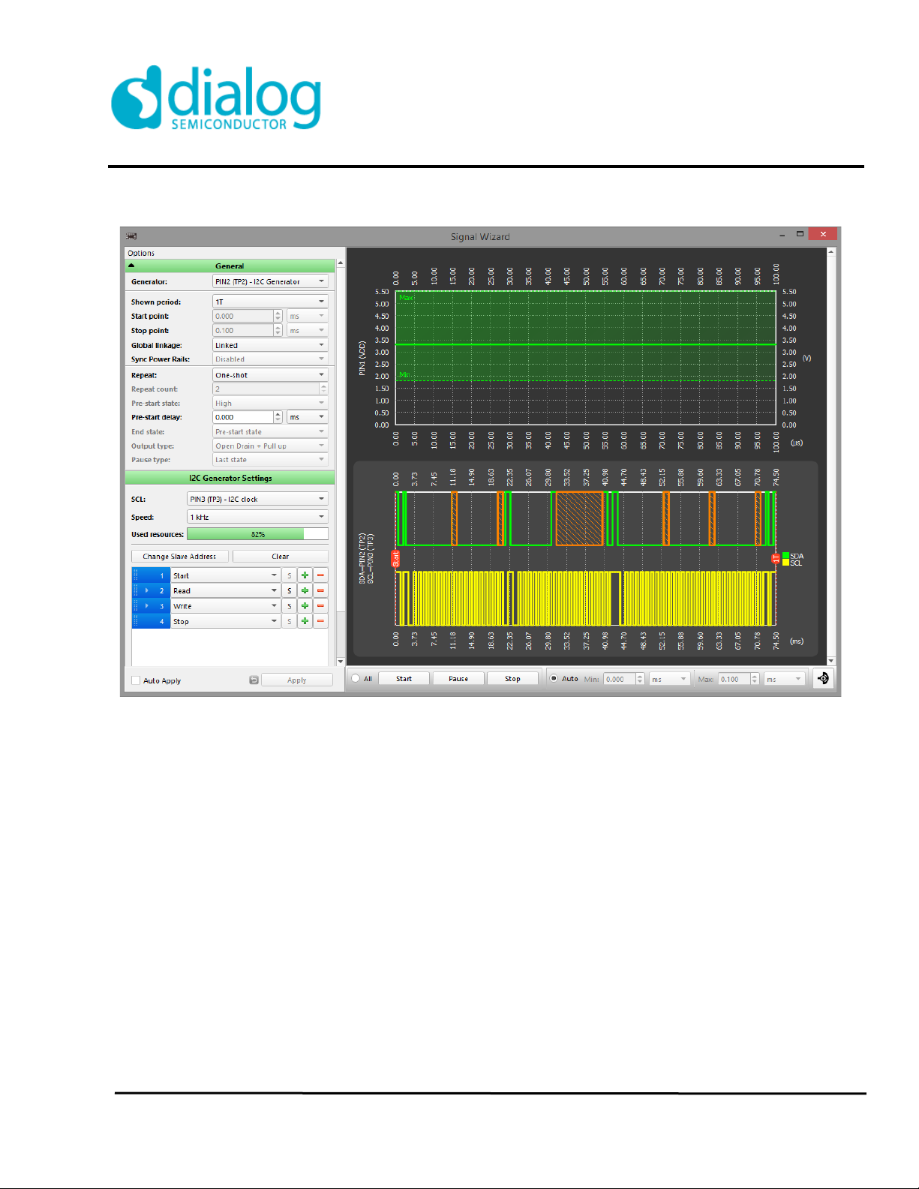The height and width of the screenshot is (1189, 919).
Task: Select the All radio button
Action: 356,678
